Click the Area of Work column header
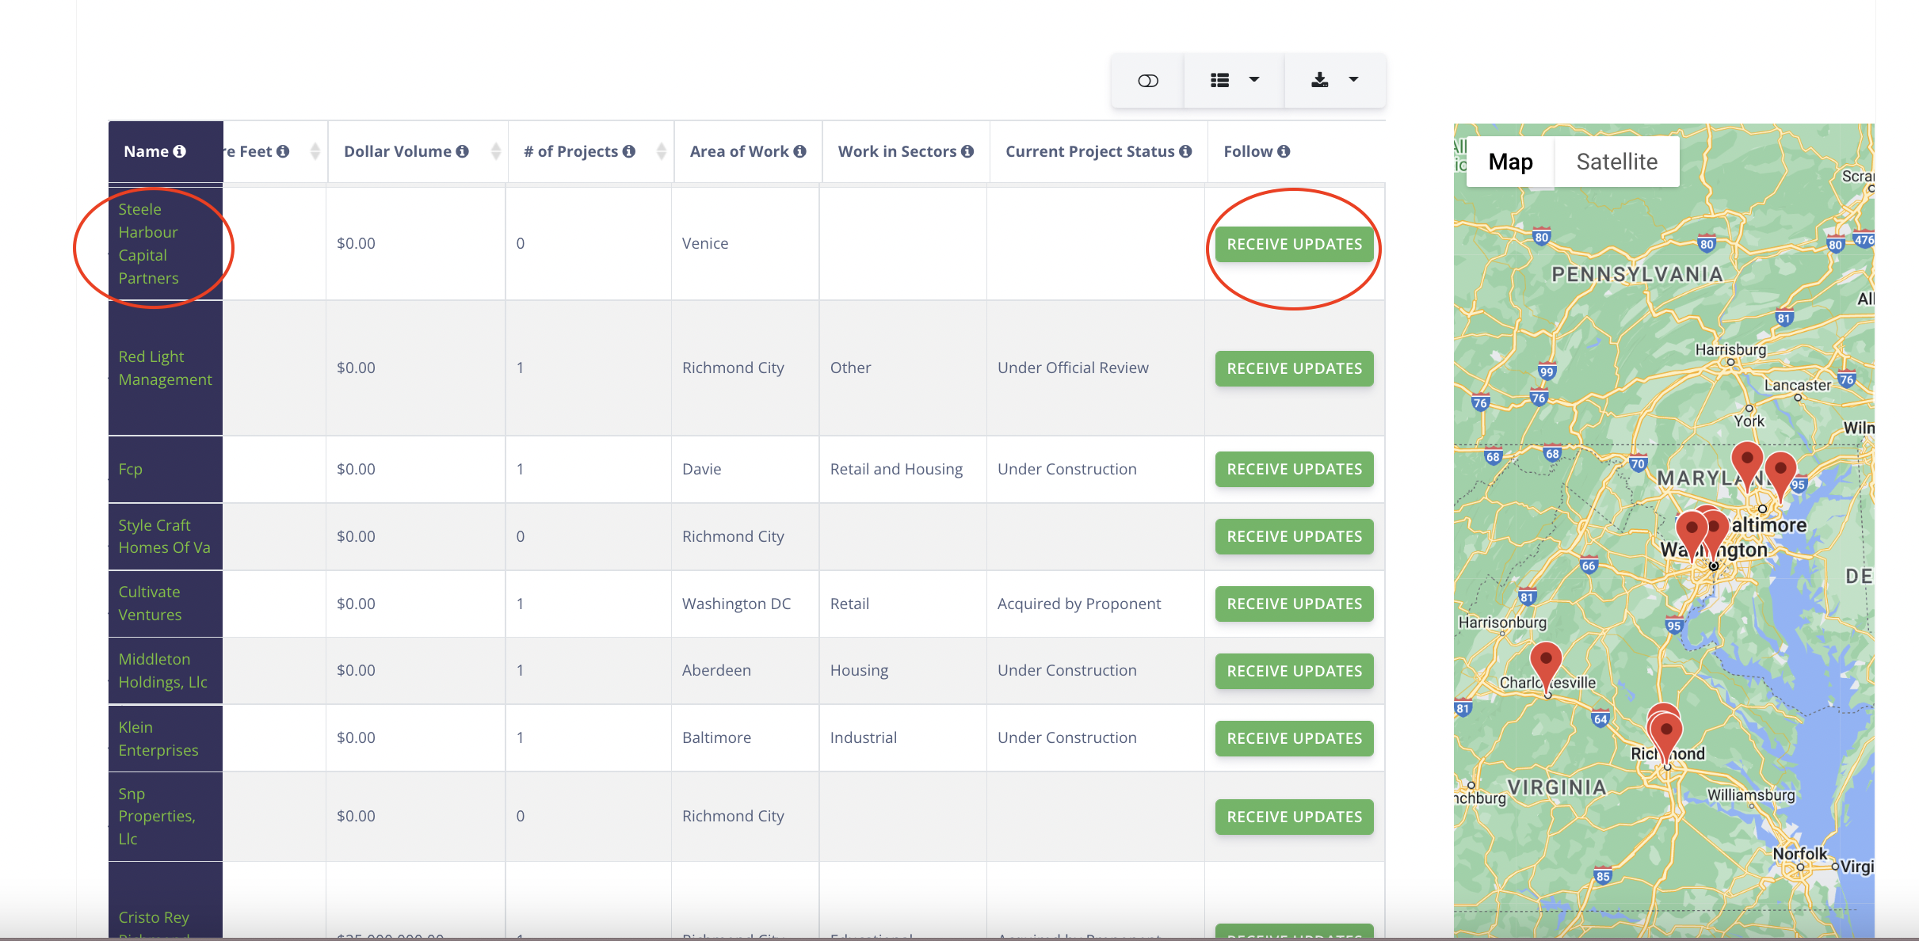 coord(748,151)
